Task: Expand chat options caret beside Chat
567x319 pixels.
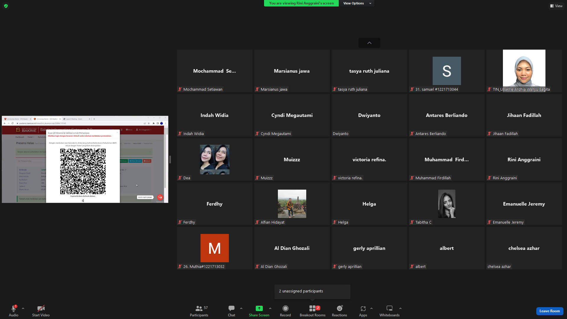Action: click(x=241, y=308)
